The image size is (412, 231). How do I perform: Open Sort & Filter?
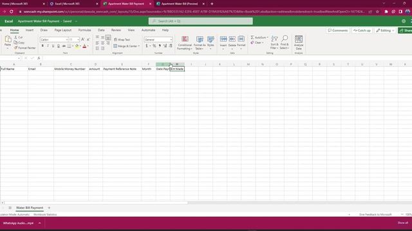(274, 42)
